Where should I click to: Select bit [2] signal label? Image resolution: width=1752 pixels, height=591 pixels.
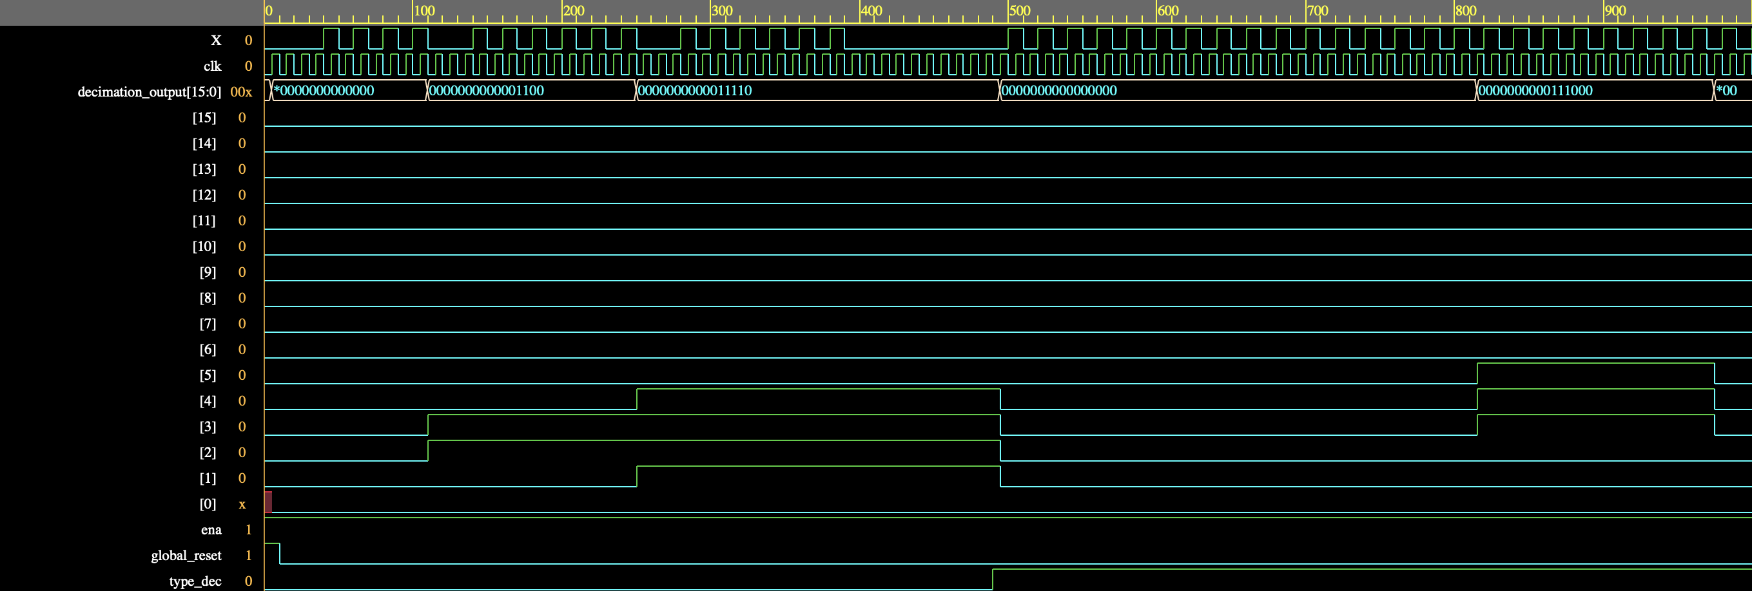208,453
